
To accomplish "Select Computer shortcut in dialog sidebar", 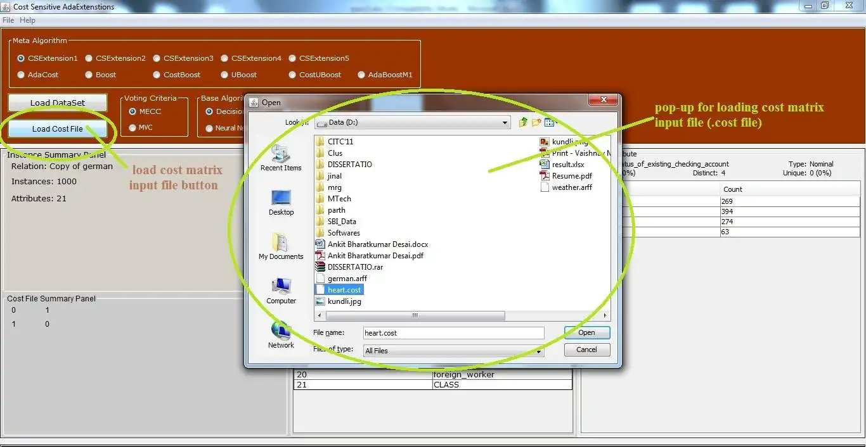I will 281,291.
